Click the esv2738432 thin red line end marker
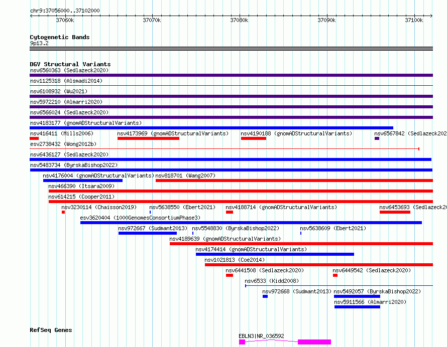Viewport: 447px width, 347px height. pyautogui.click(x=419, y=149)
